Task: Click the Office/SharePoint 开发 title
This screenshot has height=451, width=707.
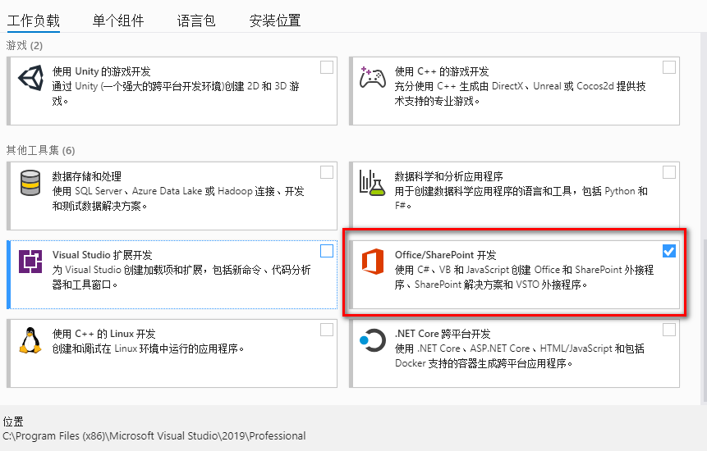Action: pyautogui.click(x=446, y=255)
